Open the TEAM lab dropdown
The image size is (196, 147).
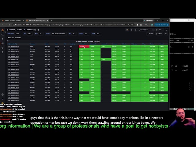pos(98,34)
